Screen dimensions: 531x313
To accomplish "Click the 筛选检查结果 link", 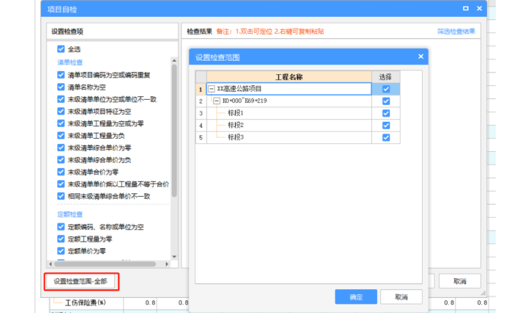I will [x=456, y=31].
